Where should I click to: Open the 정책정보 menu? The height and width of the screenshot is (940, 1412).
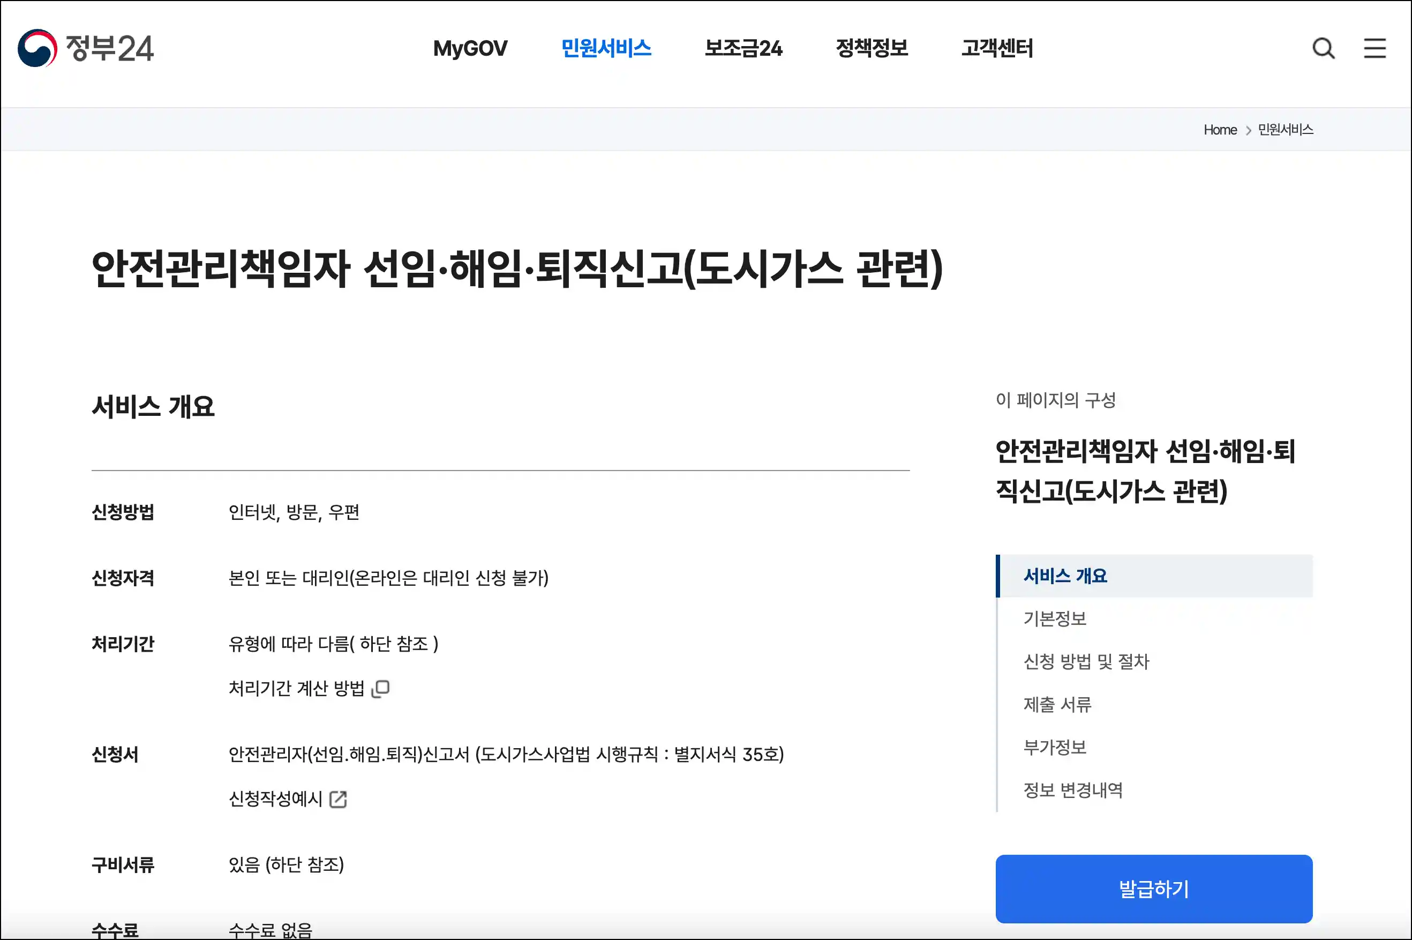click(872, 48)
